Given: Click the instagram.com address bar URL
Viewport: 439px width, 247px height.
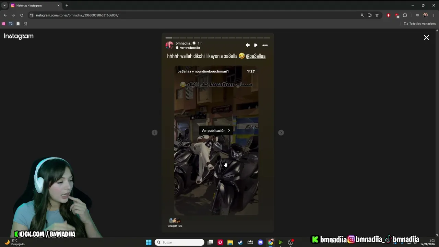Looking at the screenshot, I should (77, 15).
